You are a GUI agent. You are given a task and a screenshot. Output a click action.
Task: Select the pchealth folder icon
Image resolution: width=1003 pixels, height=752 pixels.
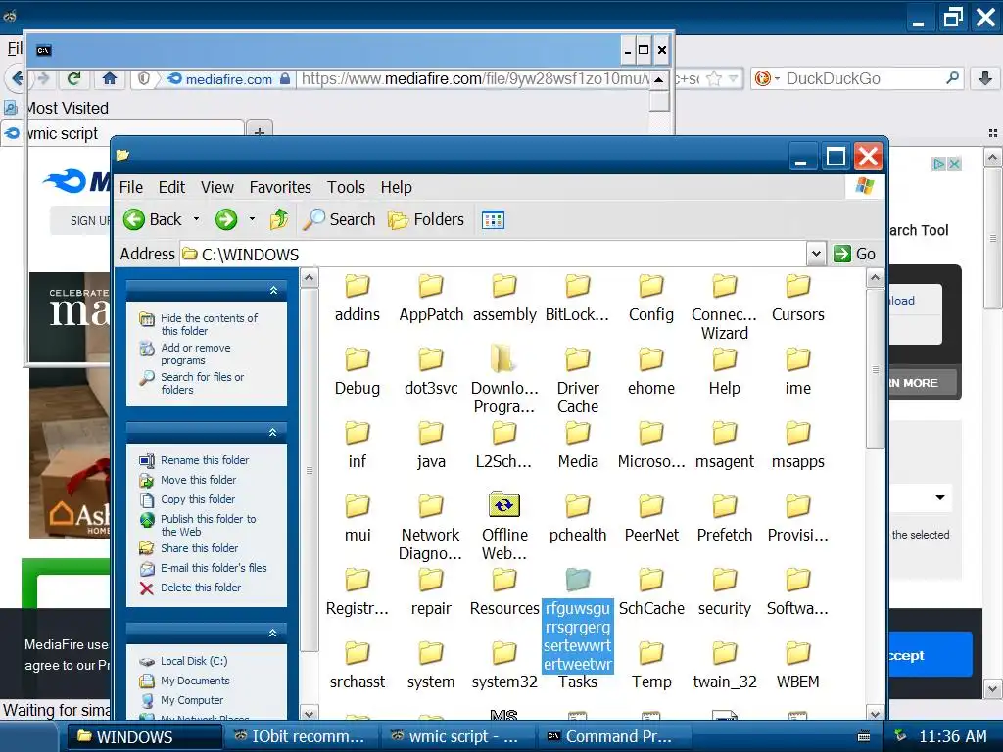(x=578, y=506)
